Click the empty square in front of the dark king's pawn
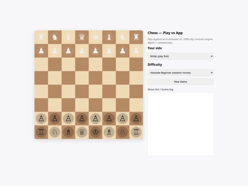Image resolution: width=248 pixels, height=186 pixels. [96, 105]
